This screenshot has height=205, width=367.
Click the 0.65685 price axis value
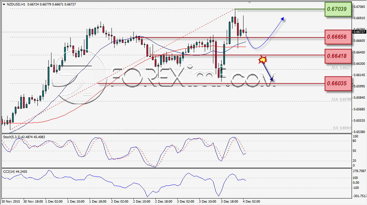coord(359,109)
